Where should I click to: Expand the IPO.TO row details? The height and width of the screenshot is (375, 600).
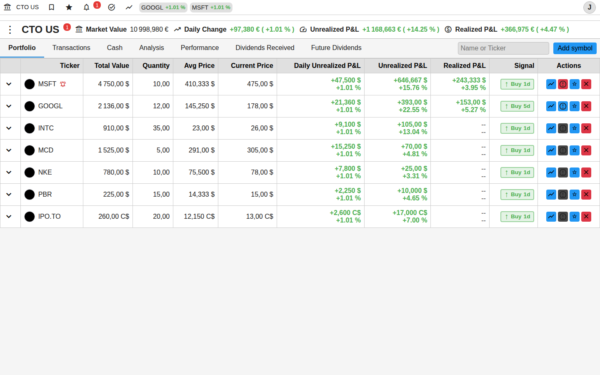pyautogui.click(x=9, y=217)
